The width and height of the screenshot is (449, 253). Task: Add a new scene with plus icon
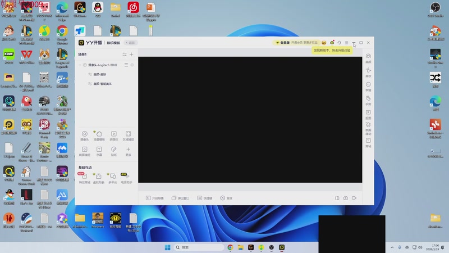[131, 54]
